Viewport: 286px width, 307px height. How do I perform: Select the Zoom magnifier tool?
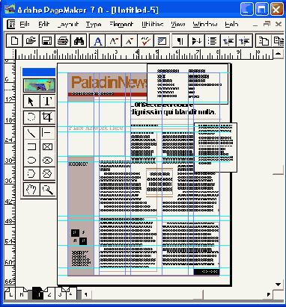[x=47, y=190]
